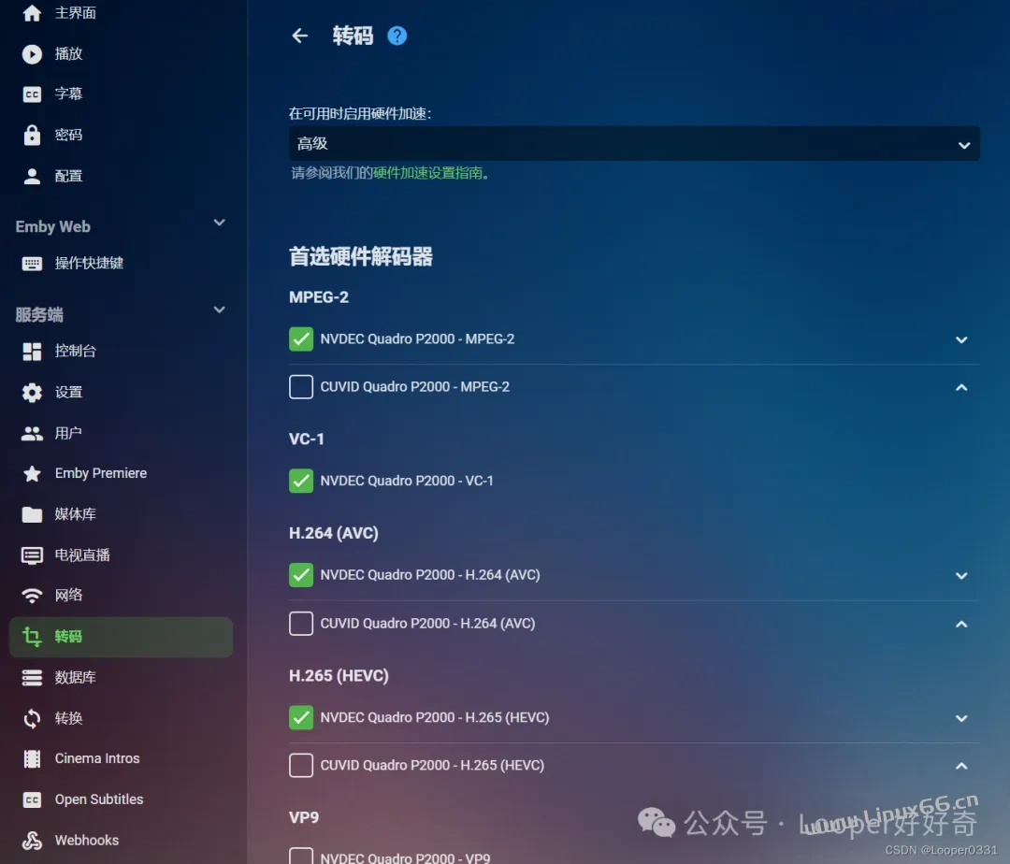Click the folder icon for 媒体库
Screen dimensions: 1010x864
[x=32, y=514]
